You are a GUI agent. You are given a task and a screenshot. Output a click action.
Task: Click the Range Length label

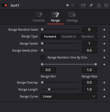point(28,89)
